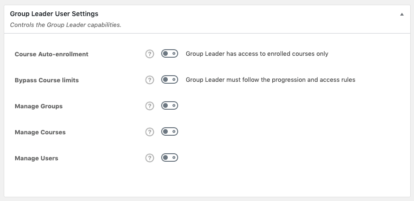Click the progression and access rules description

tap(270, 80)
